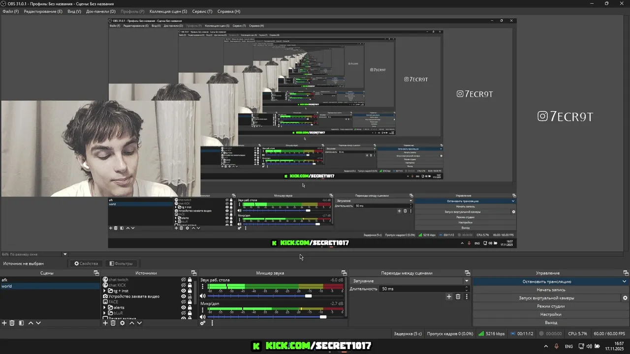The image size is (630, 354).
Task: Enable Режим студии
Action: [x=551, y=306]
